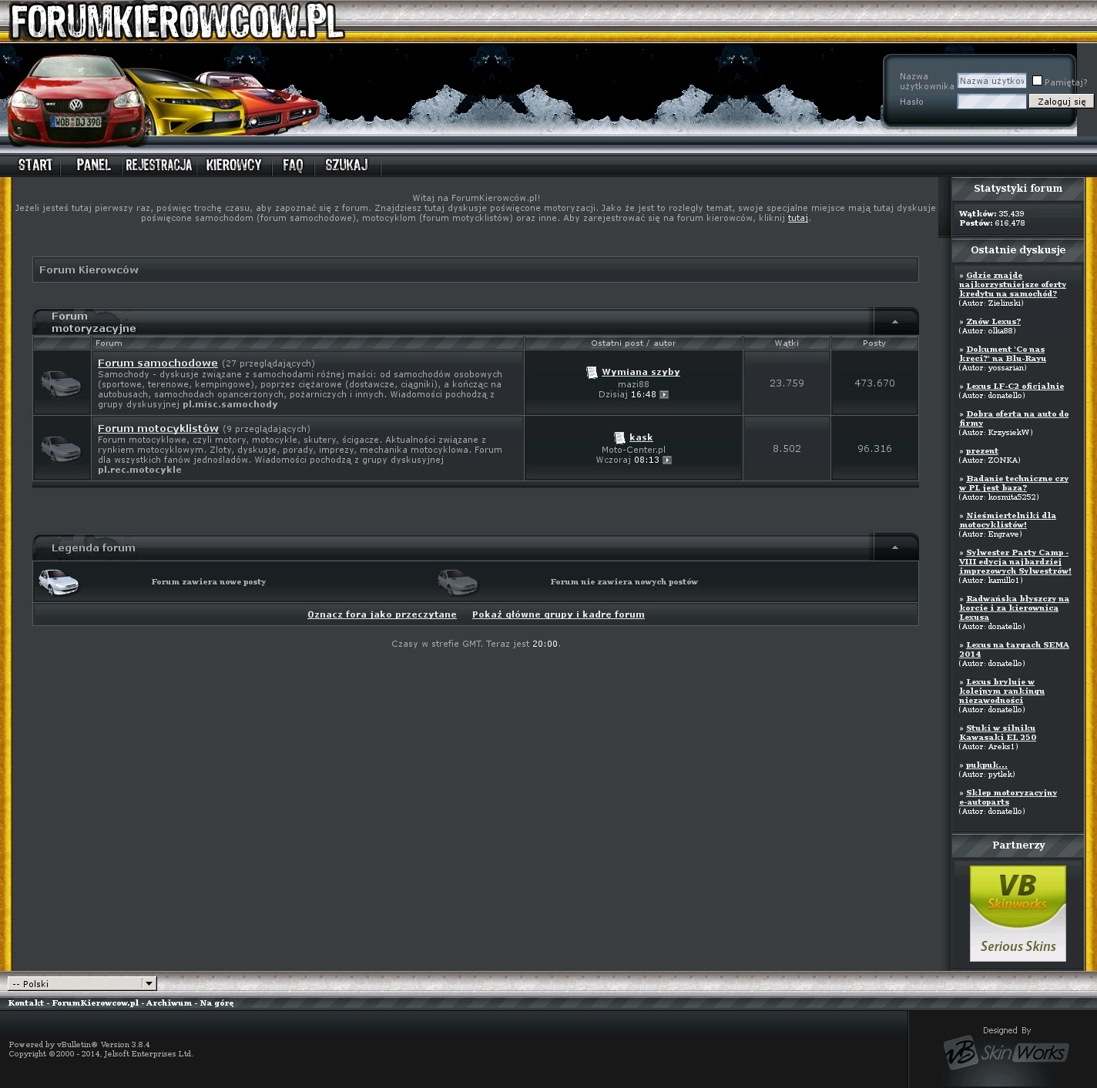
Task: Click post icon beside Wymiana szyby
Action: click(x=592, y=373)
